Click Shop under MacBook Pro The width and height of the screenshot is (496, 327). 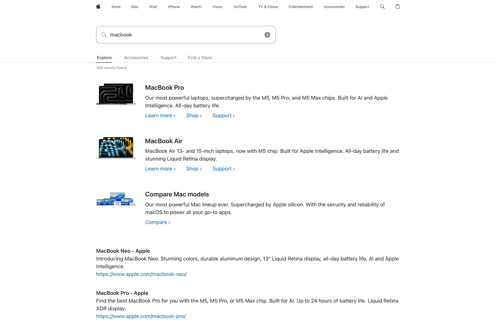tap(194, 115)
